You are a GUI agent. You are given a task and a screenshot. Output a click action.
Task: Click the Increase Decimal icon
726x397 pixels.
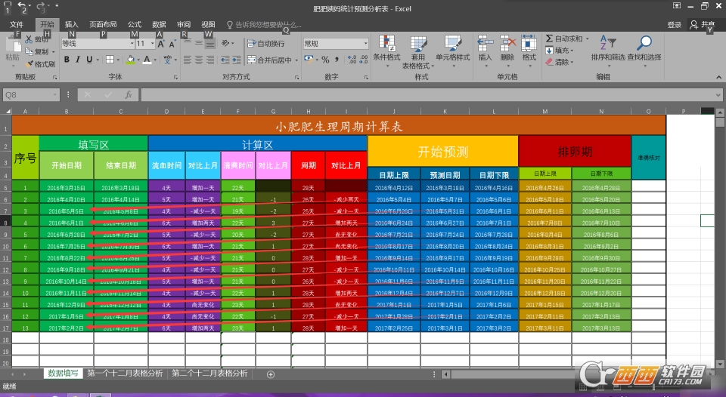[x=352, y=60]
